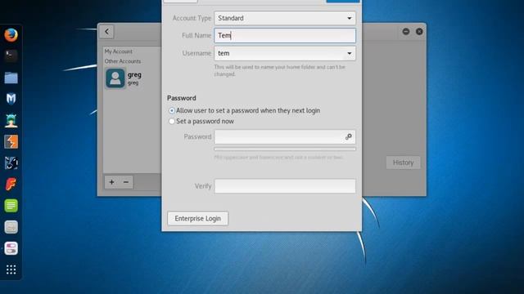Focus the Full Name field

pos(285,36)
